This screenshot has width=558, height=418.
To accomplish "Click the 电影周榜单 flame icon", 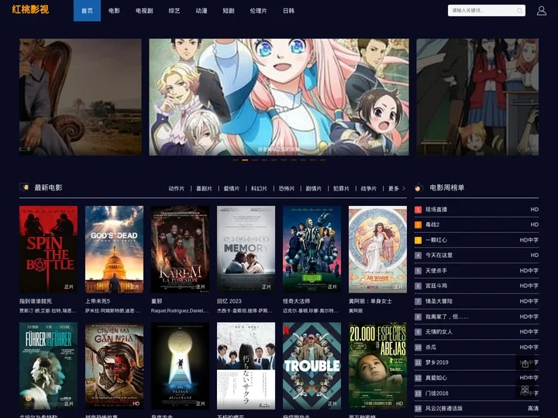I will [x=418, y=187].
